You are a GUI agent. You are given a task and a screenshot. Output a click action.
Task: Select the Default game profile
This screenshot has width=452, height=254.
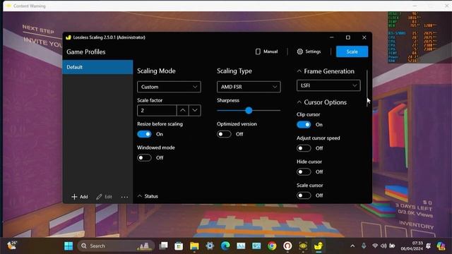pyautogui.click(x=97, y=67)
